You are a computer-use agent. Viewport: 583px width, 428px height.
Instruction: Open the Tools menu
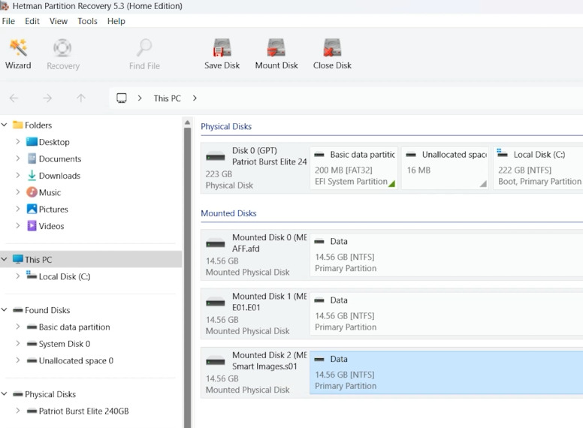pyautogui.click(x=87, y=21)
